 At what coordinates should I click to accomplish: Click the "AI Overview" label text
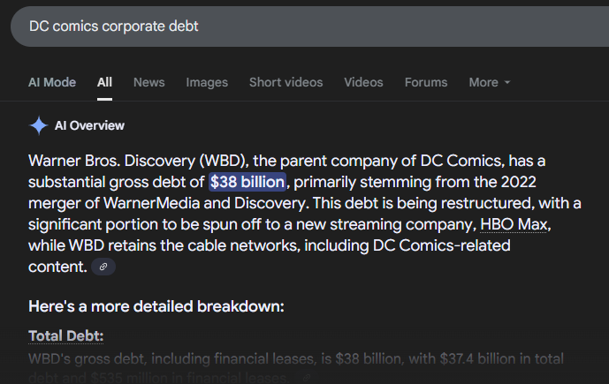(89, 125)
